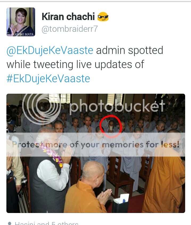Open 'Hasini and 5 others' list

(x=47, y=223)
